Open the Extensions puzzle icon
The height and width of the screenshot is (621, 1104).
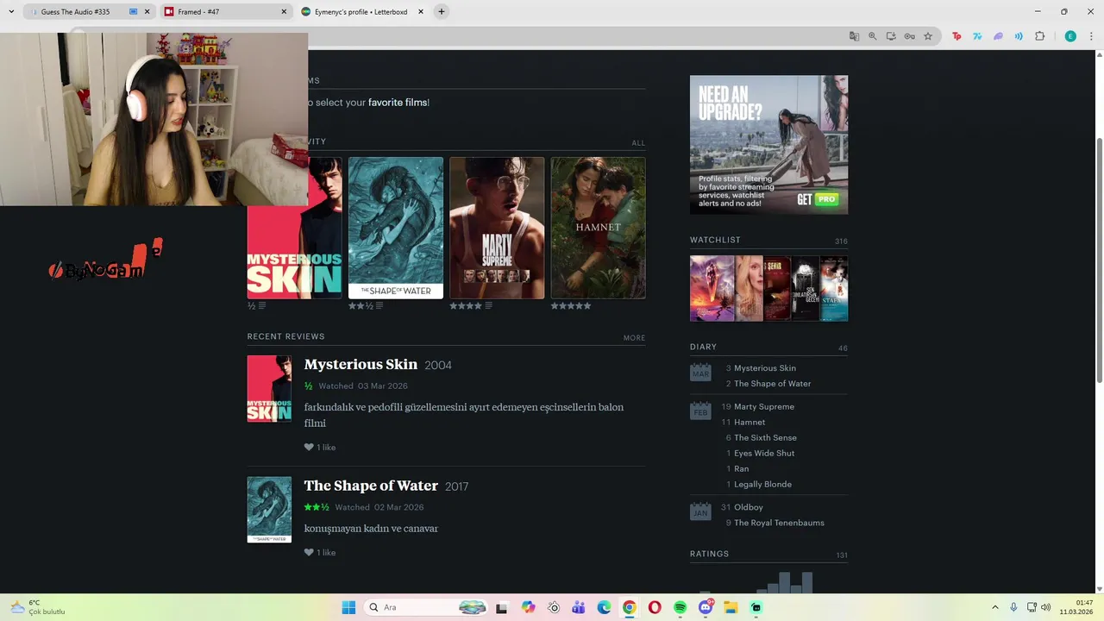(x=1039, y=36)
